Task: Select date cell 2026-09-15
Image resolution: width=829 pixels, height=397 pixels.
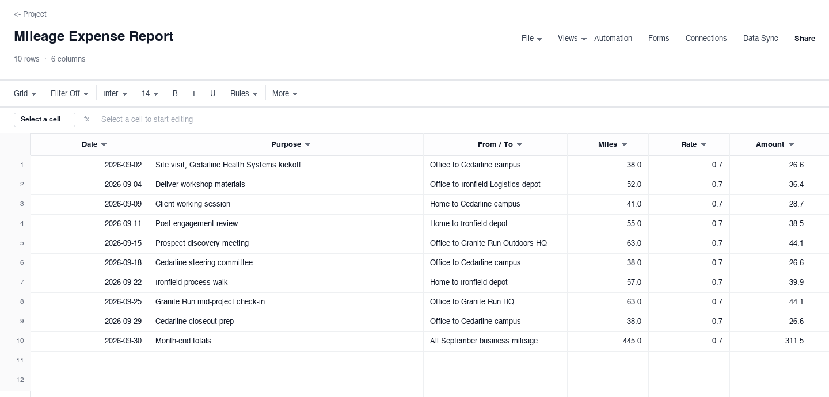Action: 89,244
